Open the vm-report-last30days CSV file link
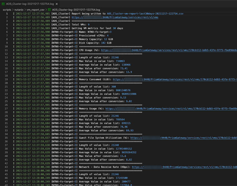The width and height of the screenshot is (237, 186). click(145, 14)
